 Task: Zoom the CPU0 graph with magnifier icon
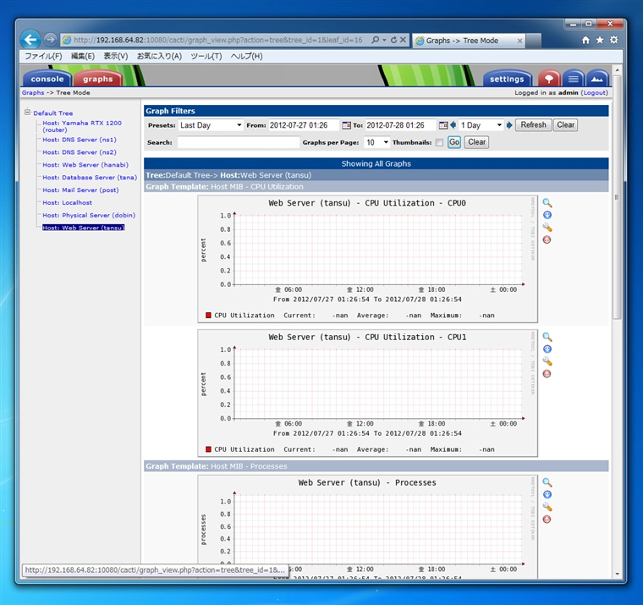point(547,203)
